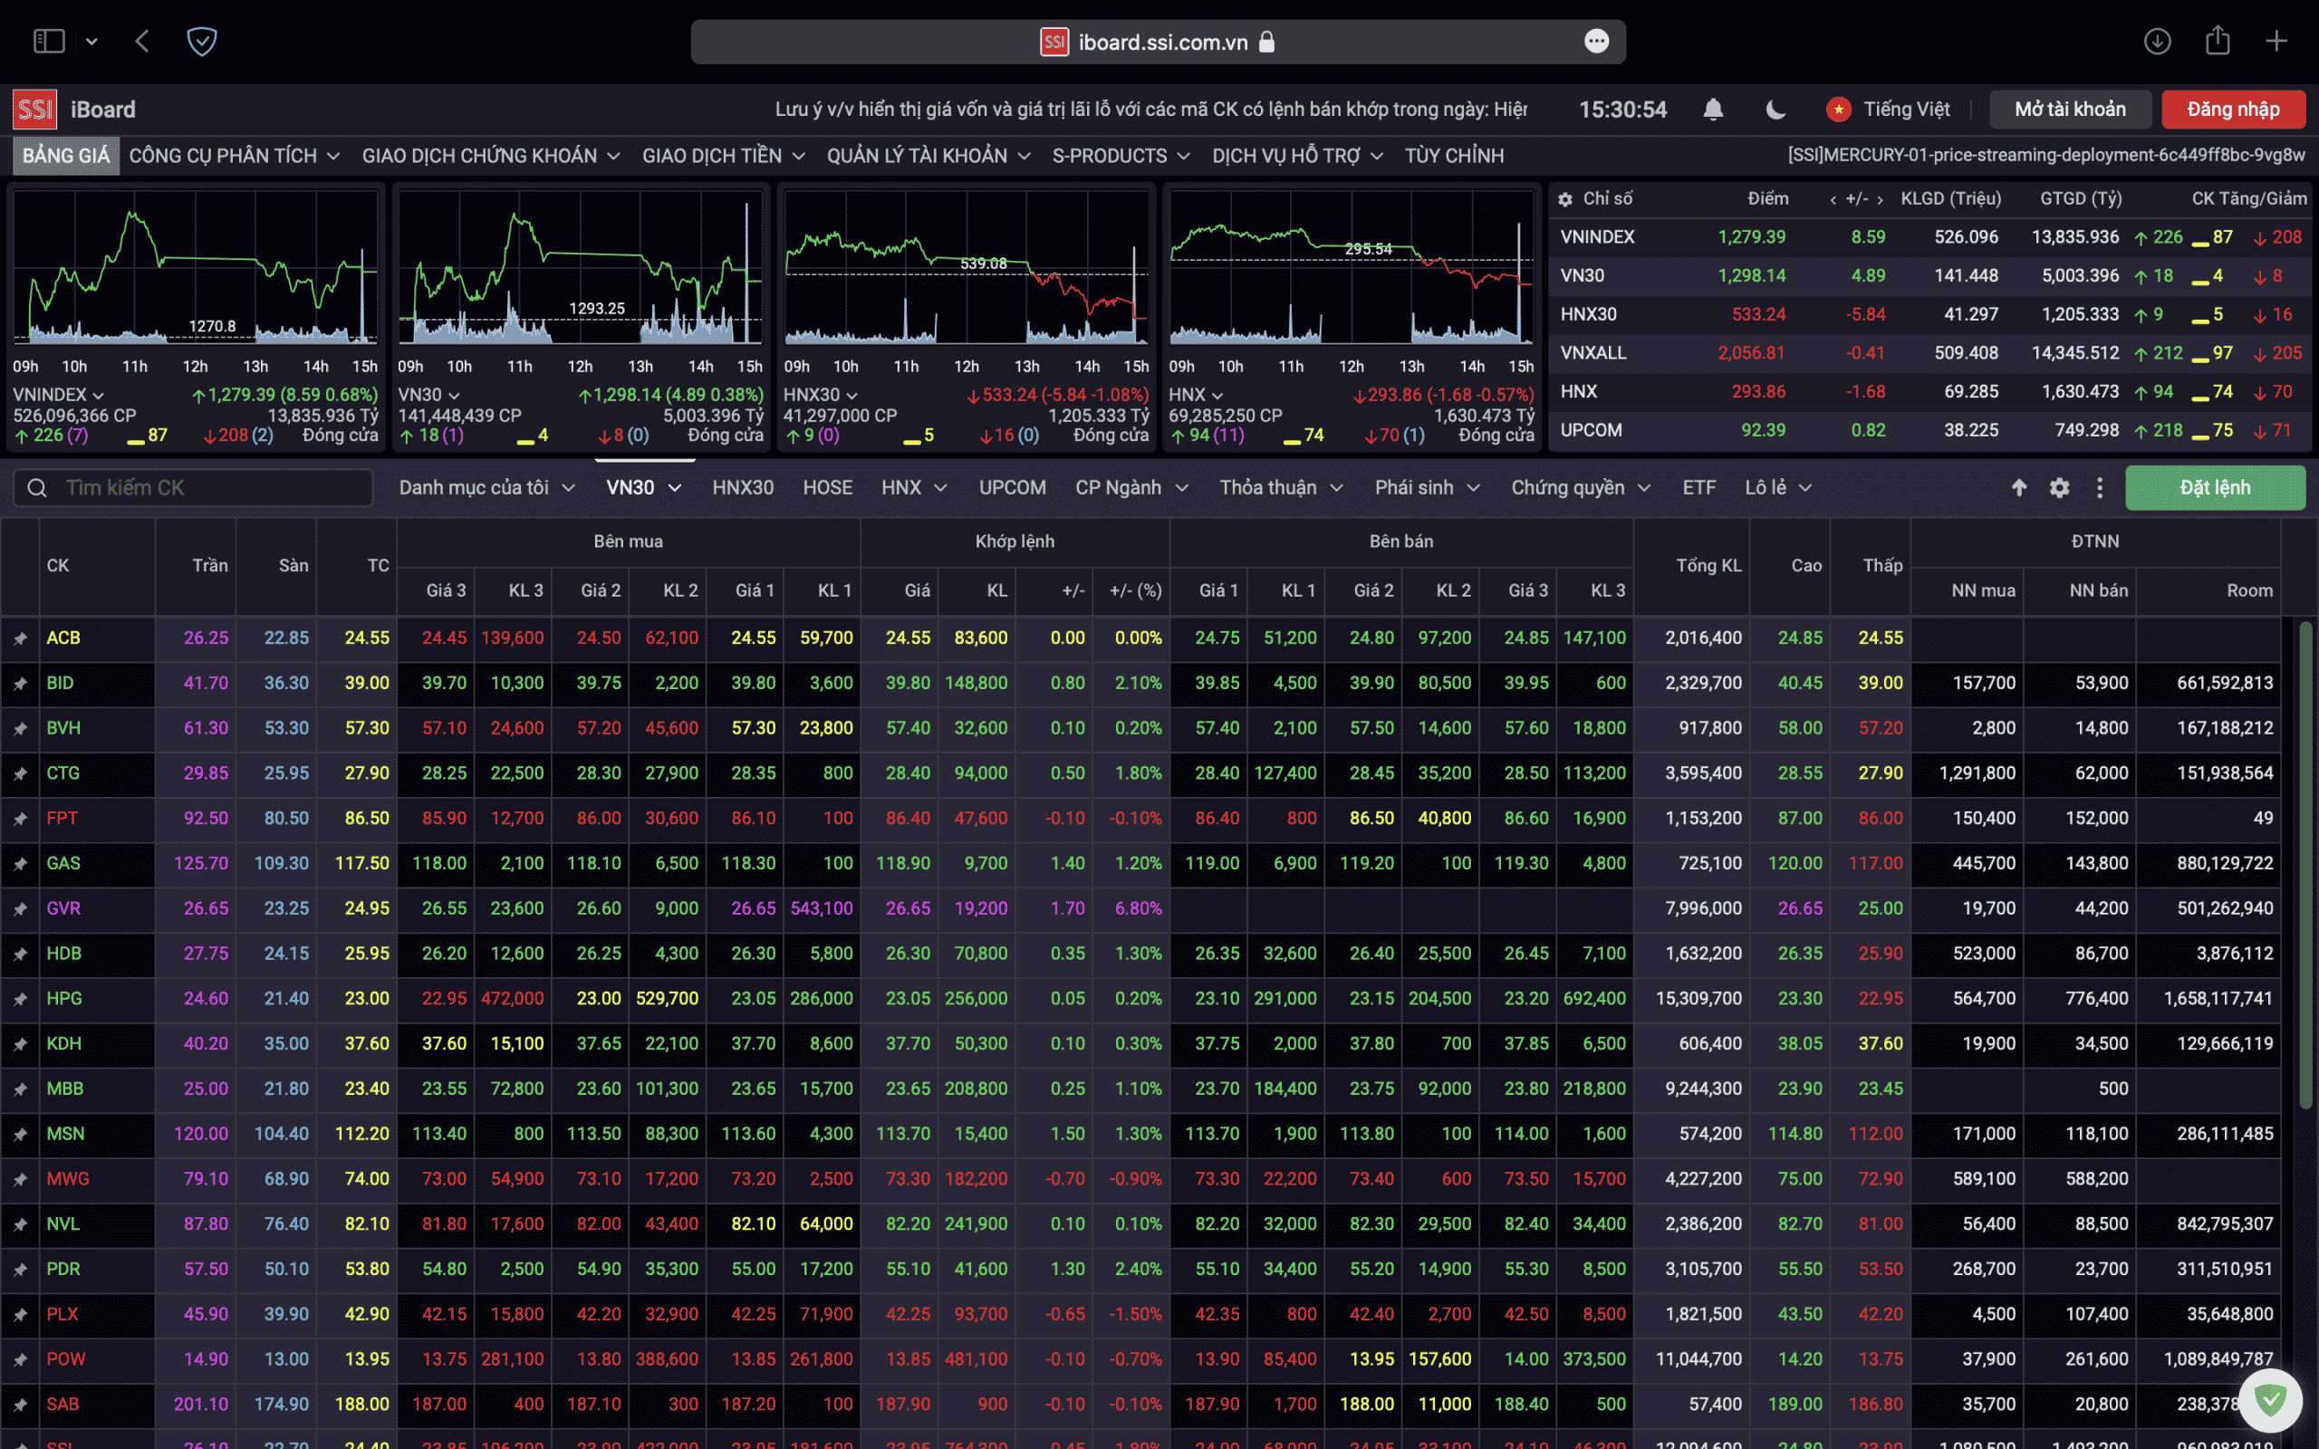2319x1449 pixels.
Task: Expand the Danh mục của tôi dropdown
Action: [486, 488]
